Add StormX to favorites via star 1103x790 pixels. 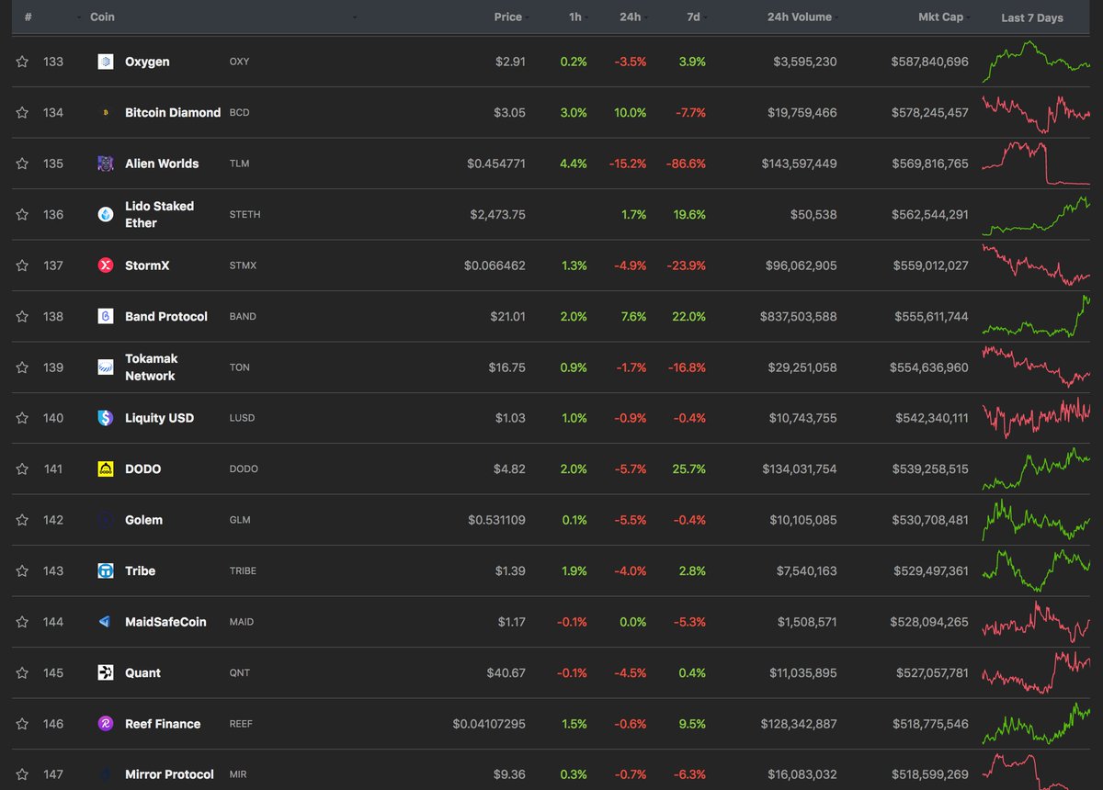22,265
